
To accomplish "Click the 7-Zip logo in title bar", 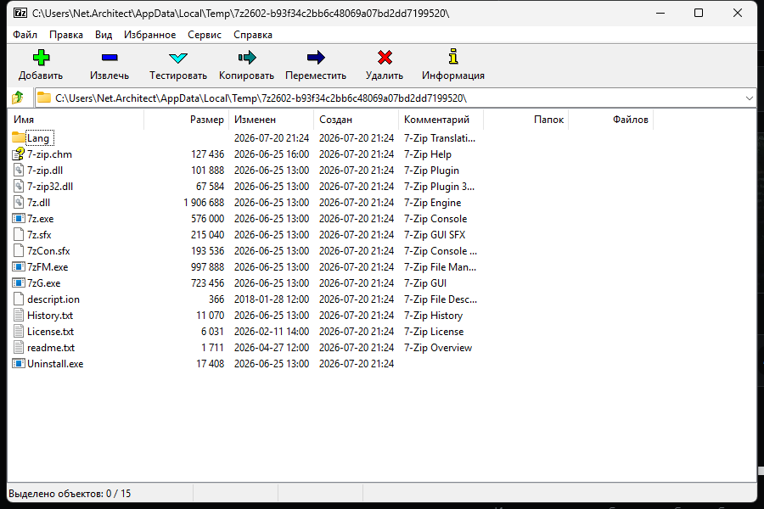I will coord(20,14).
